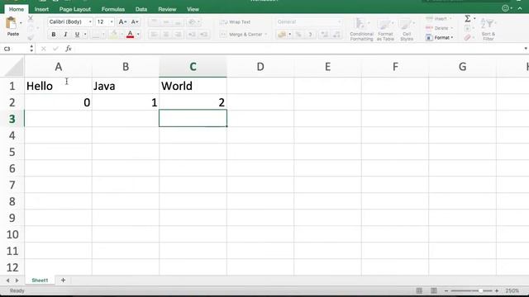529x297 pixels.
Task: Click the Fill down icon below AutoSum
Action: [468, 28]
